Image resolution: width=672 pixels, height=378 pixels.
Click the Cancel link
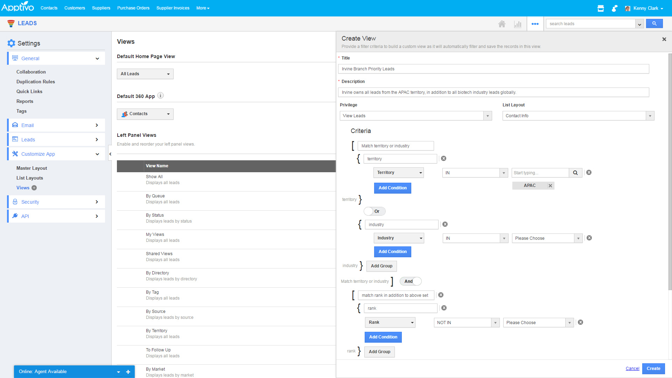(632, 369)
